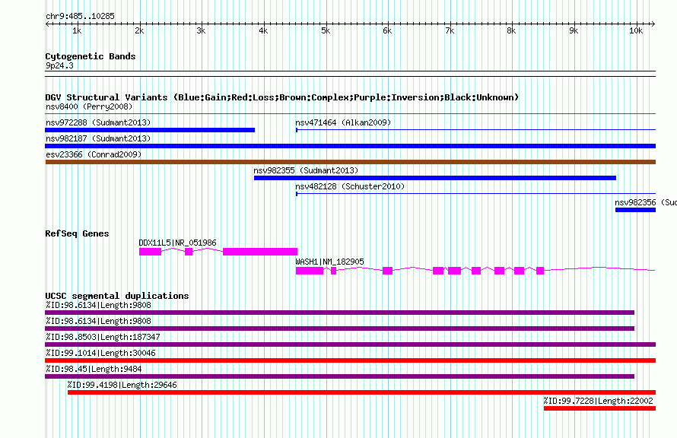The image size is (677, 438).
Task: Click the RefSeq Genes track title
Action: click(77, 233)
